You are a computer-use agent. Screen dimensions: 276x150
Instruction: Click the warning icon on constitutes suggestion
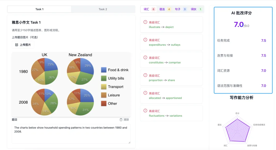point(145,58)
